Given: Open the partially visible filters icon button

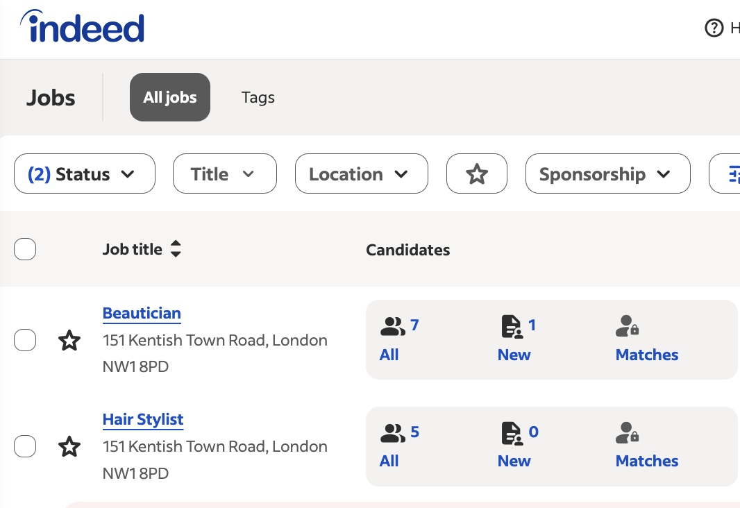Looking at the screenshot, I should click(x=725, y=173).
